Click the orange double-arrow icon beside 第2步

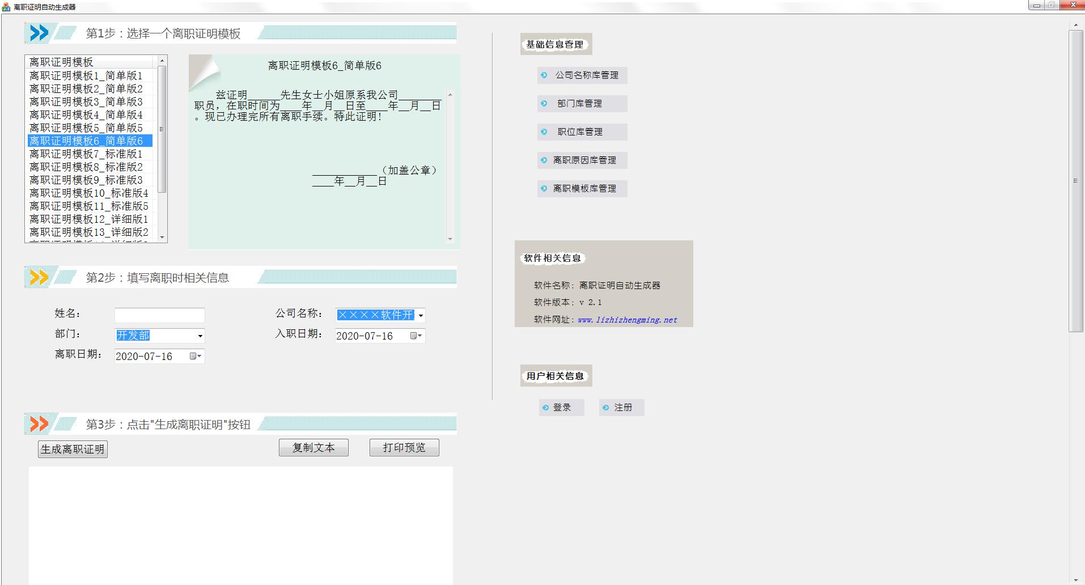point(37,277)
